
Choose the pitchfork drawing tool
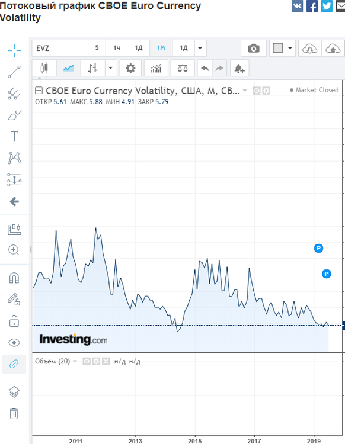click(14, 94)
